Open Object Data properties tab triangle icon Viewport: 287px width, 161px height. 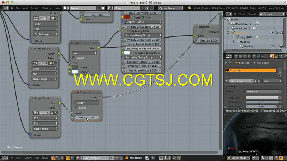point(267,57)
